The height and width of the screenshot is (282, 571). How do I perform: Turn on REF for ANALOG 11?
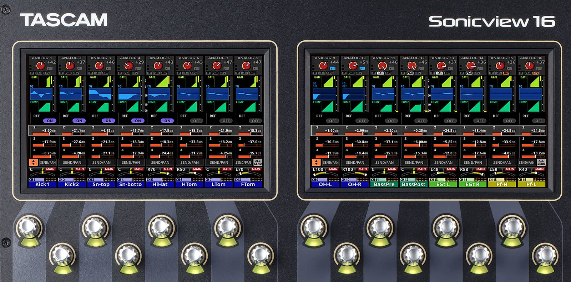(391, 121)
